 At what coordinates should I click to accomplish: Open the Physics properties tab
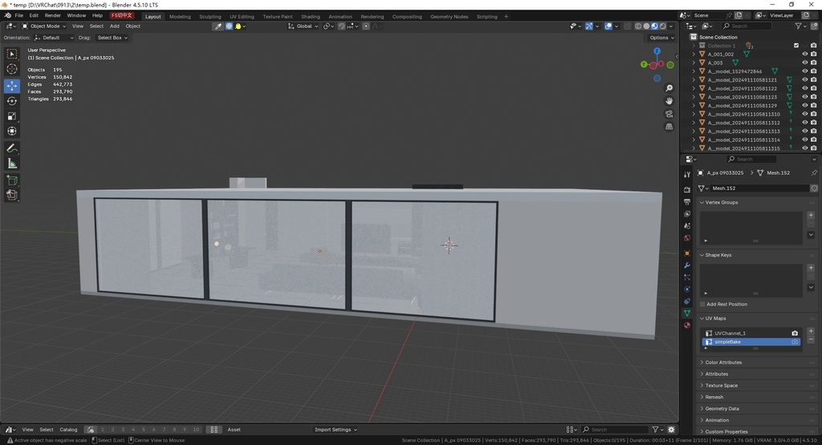(687, 289)
